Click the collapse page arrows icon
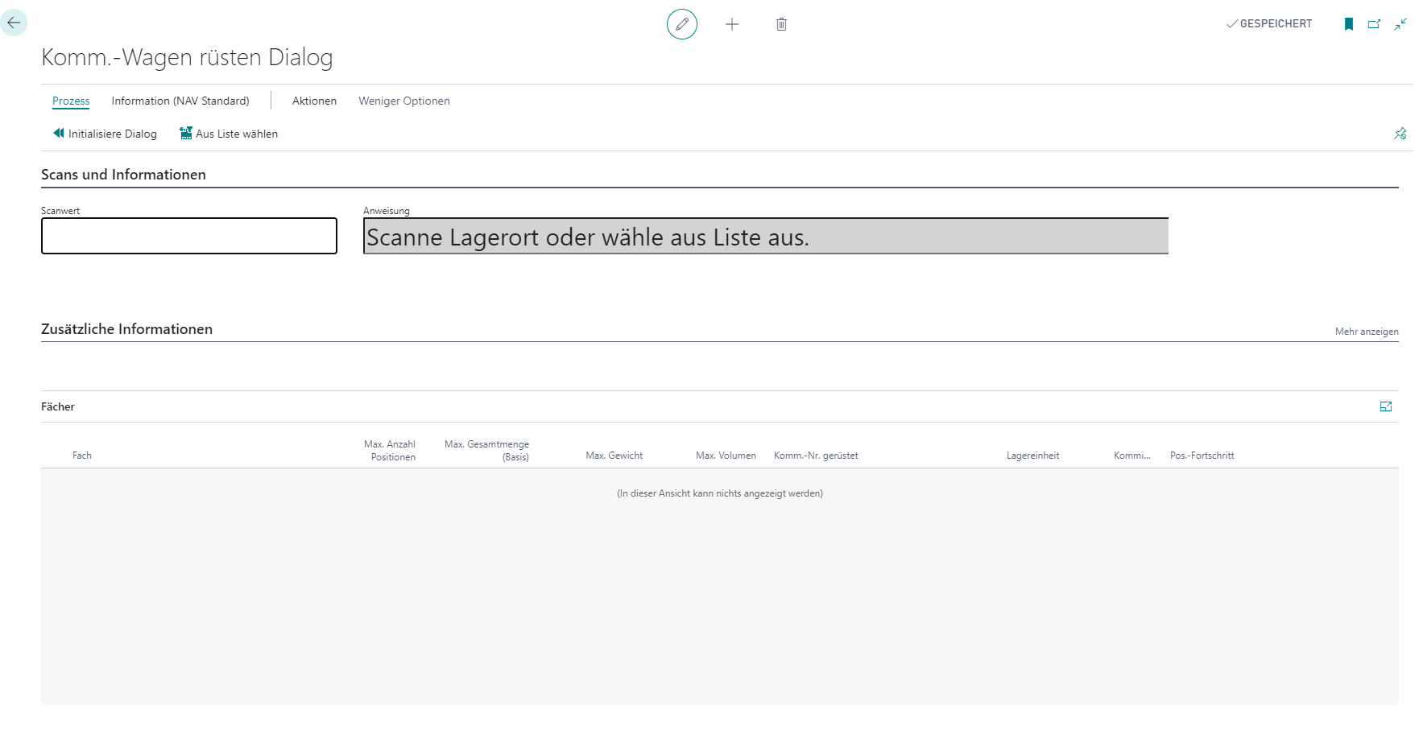1415x730 pixels. click(1401, 24)
